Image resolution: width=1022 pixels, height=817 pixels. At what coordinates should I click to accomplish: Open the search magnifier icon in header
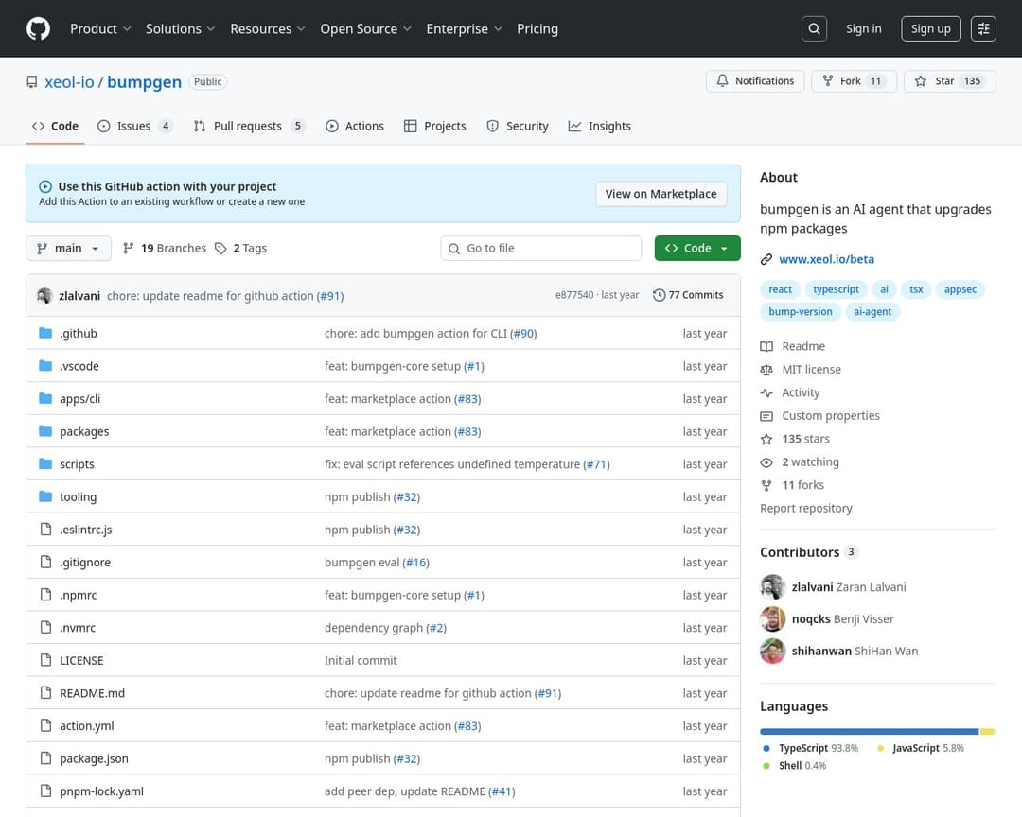tap(814, 28)
